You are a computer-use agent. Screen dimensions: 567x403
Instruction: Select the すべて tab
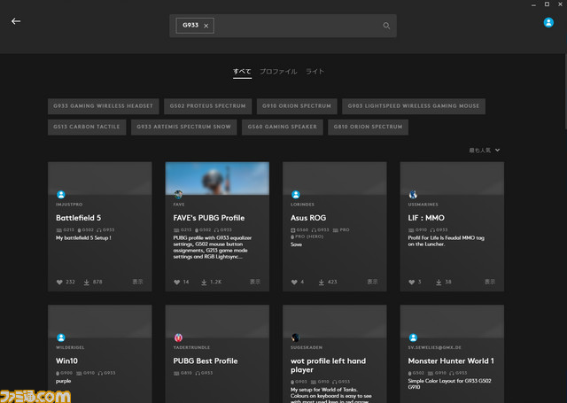pos(242,71)
